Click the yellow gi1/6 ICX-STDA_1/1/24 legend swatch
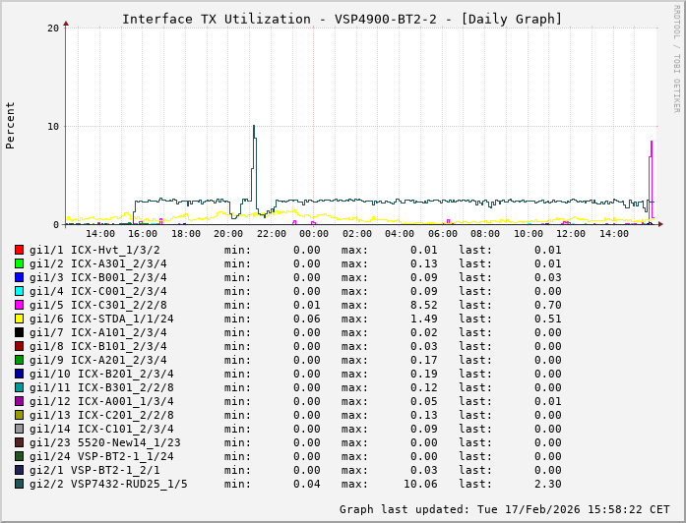Image resolution: width=686 pixels, height=523 pixels. 19,319
